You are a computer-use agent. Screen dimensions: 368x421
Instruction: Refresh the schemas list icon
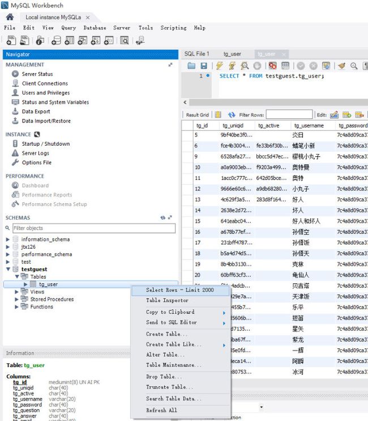point(163,218)
